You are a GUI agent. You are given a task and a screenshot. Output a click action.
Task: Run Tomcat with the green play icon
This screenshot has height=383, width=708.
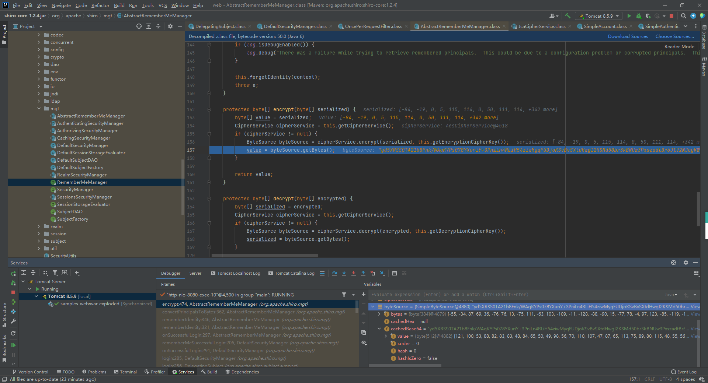pos(629,16)
